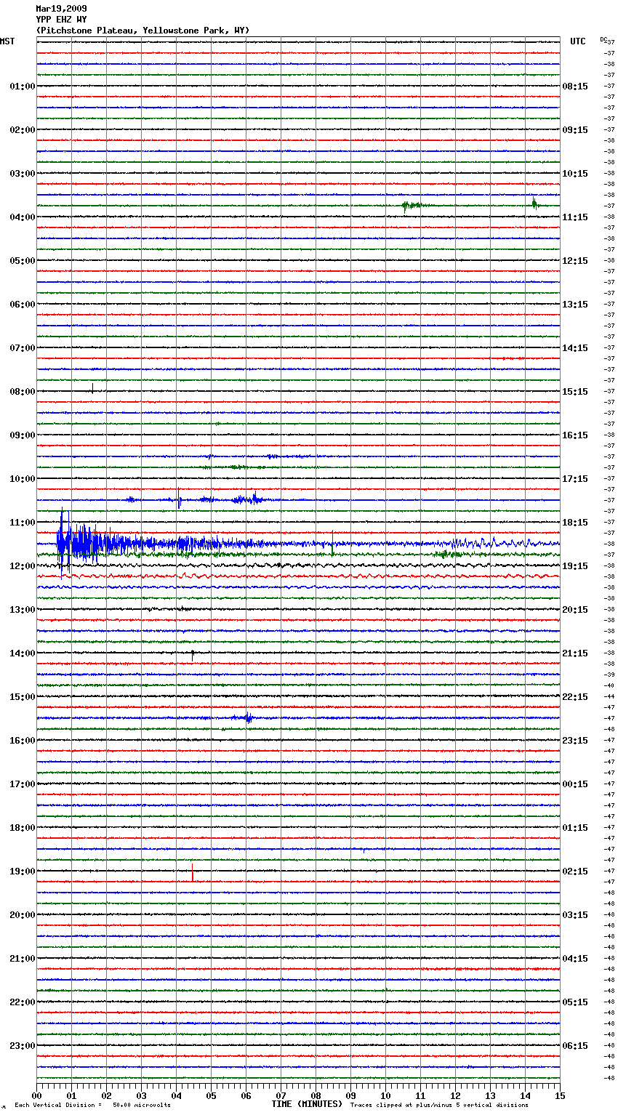Screen dimensions: 618x1115
Task: Select the 07:00 MST row label
Action: [22, 348]
